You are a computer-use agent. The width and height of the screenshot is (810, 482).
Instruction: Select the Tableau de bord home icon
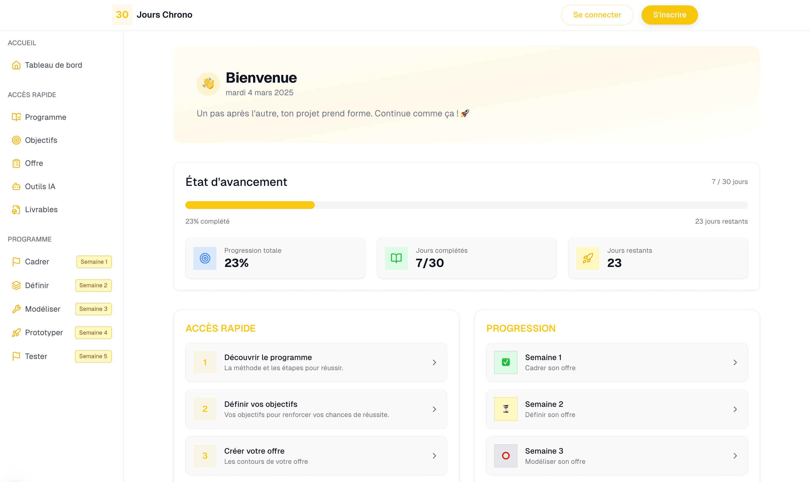16,65
